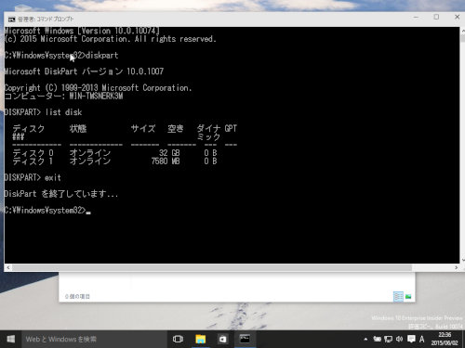Open the Action Center notifications icon
Screen dimensions: 465x348
[x=411, y=339]
